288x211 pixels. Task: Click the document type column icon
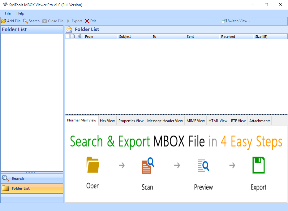73,36
